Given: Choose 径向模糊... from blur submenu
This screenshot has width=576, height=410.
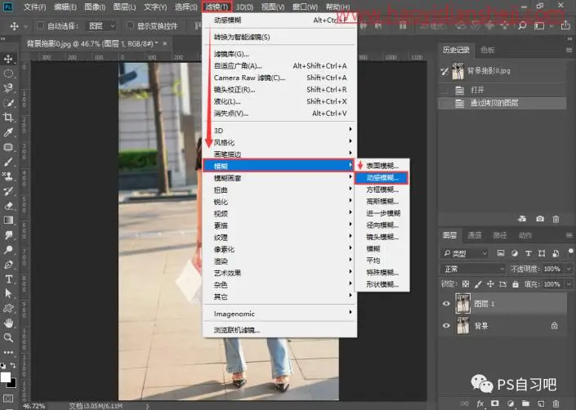Looking at the screenshot, I should click(382, 225).
